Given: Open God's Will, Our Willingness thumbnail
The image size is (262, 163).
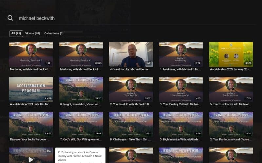Looking at the screenshot, I should tap(81, 125).
